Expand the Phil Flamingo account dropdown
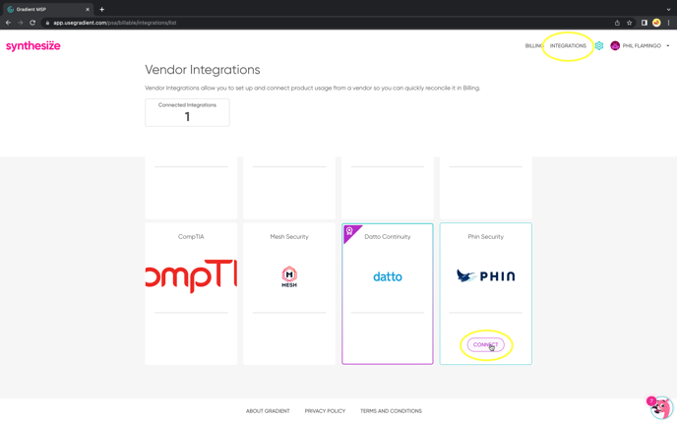677x423 pixels. point(668,46)
